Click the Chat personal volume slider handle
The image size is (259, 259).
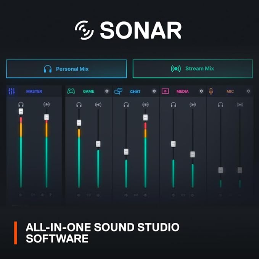[126, 152]
